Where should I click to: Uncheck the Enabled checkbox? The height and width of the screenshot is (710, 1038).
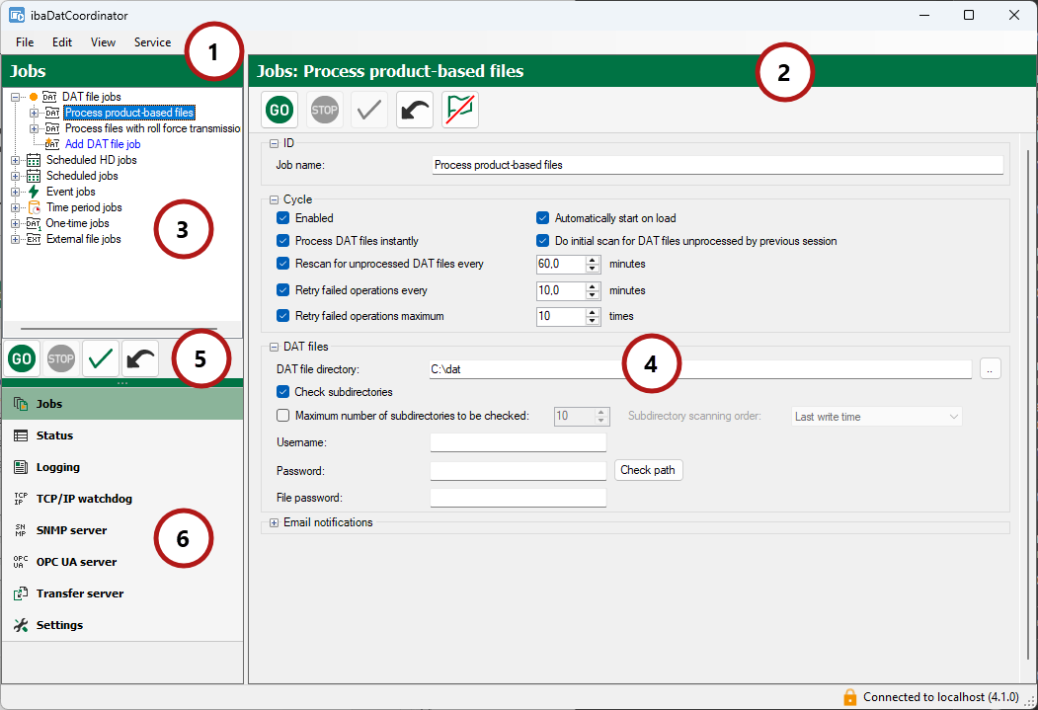tap(282, 217)
